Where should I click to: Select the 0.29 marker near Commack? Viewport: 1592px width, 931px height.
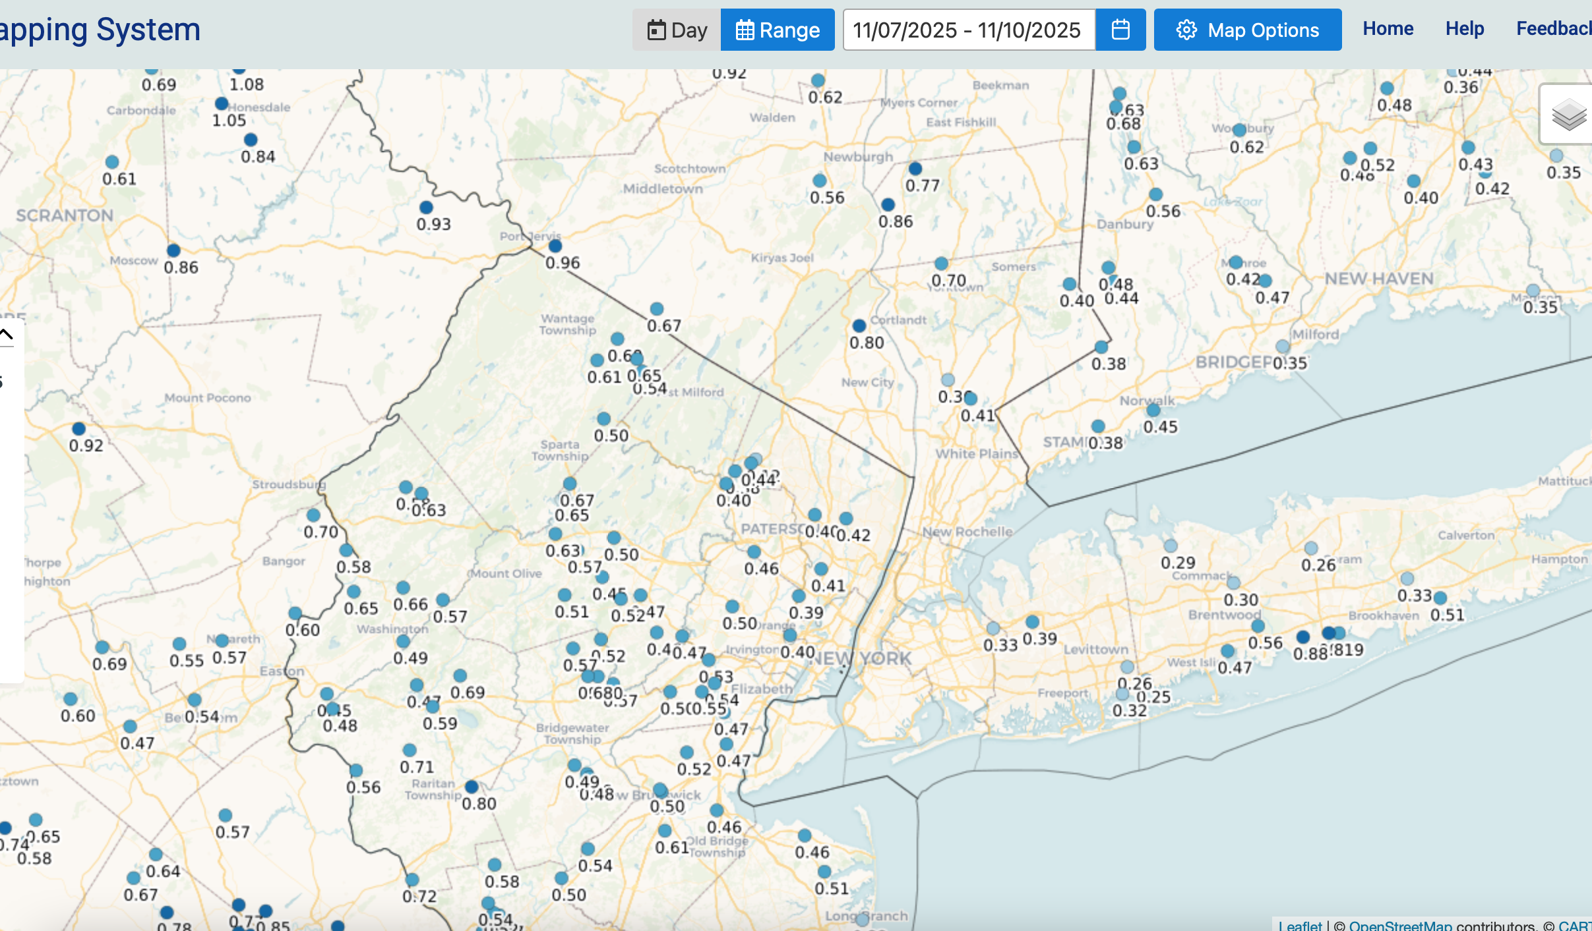1171,546
